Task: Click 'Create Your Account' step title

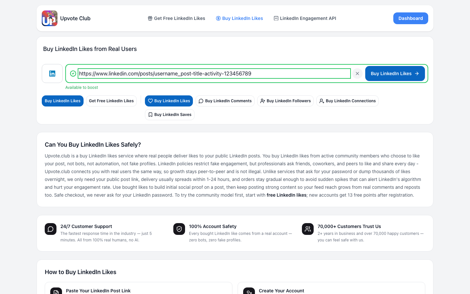Action: [x=281, y=291]
